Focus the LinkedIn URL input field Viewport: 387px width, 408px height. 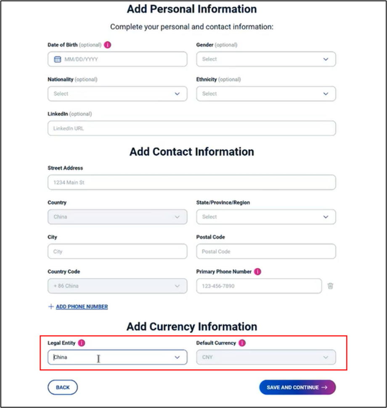click(191, 128)
